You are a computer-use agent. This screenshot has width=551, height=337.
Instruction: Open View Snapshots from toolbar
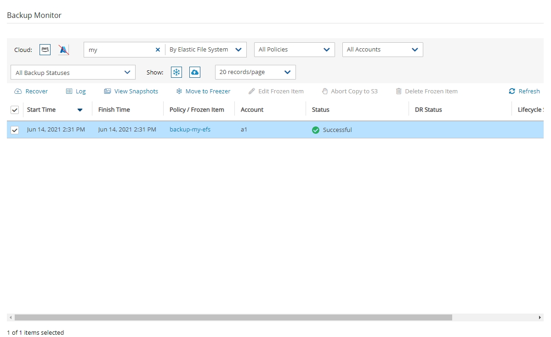[131, 91]
